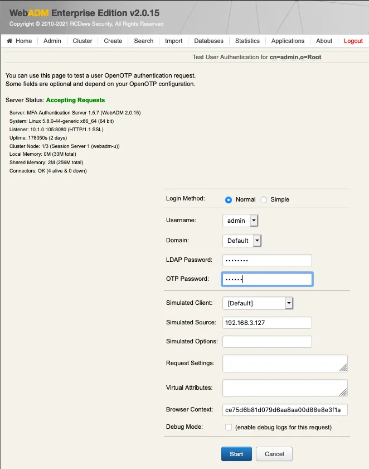This screenshot has height=469, width=369.
Task: Click the Home house icon
Action: coord(9,41)
